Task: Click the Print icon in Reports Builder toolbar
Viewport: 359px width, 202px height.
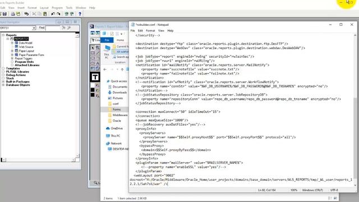Action: [x=13, y=14]
